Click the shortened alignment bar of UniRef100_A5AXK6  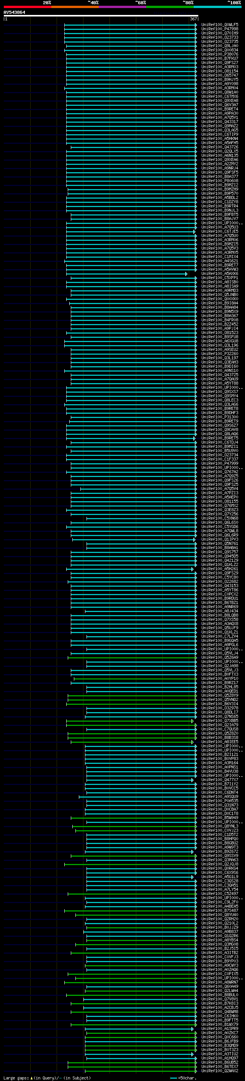127,274
